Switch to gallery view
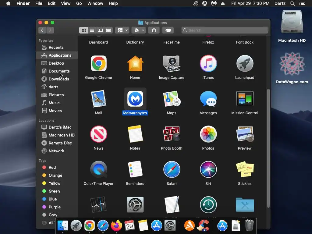This screenshot has width=312, height=234. coord(108,30)
